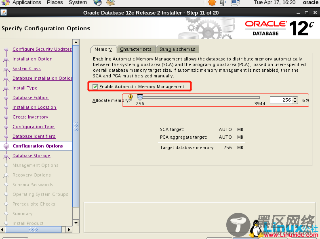Click the mail launcher icon in panel
The width and height of the screenshot is (320, 239).
point(111,2)
